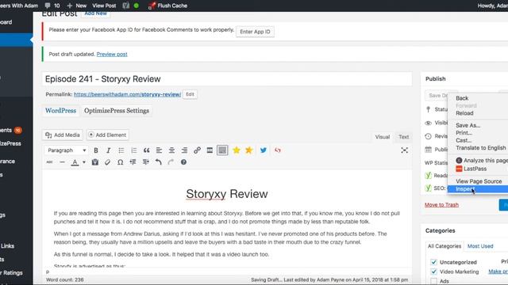
Task: Click the text color A icon
Action: point(75,162)
